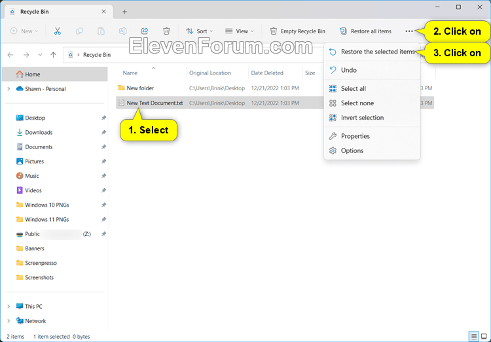
Task: Click the Rename icon in toolbar
Action: pos(123,31)
